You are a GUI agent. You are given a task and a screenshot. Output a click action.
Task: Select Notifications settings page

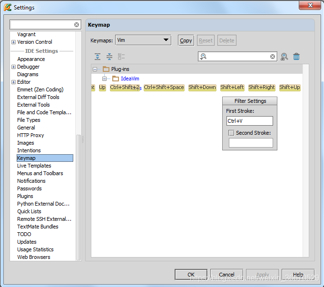[31, 181]
